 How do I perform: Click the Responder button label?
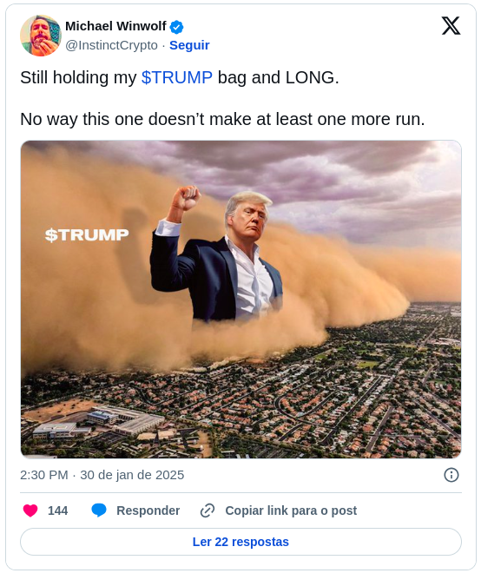148,510
